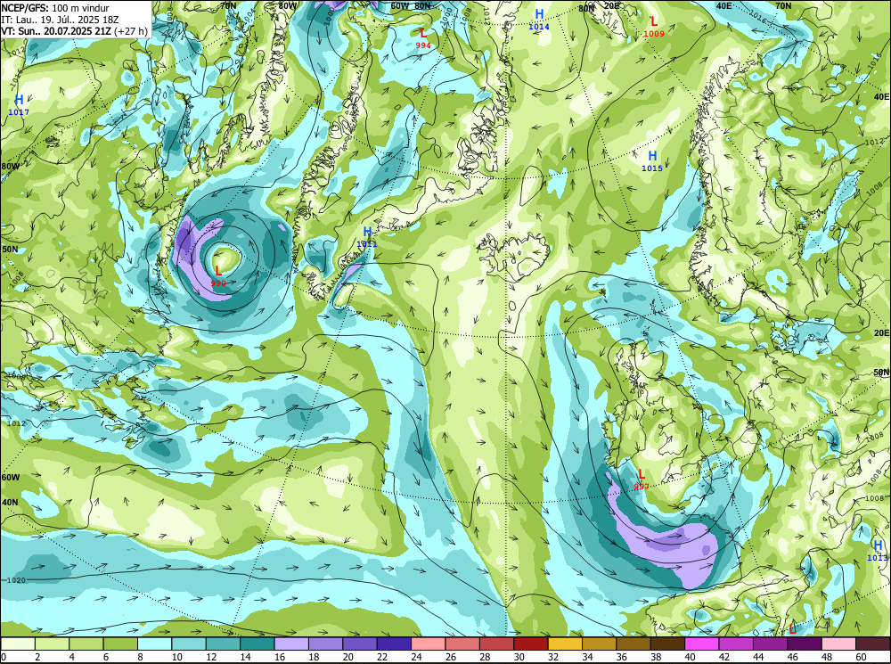Click the orange-yellow 32–34 legend swatch

click(565, 644)
